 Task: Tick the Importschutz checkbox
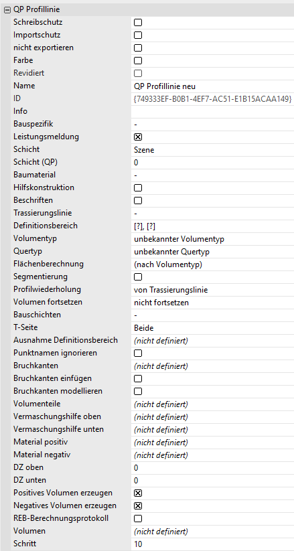[x=138, y=35]
